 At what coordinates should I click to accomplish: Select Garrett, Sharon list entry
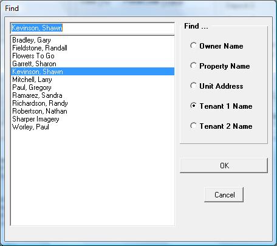tap(92, 64)
